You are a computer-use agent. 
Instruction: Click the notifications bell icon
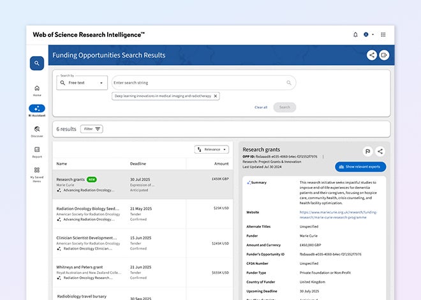point(355,34)
